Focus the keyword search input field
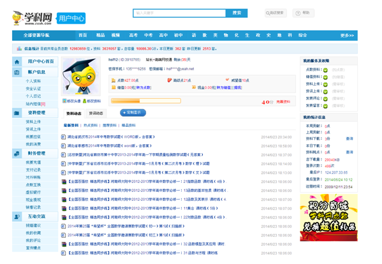 point(179,13)
